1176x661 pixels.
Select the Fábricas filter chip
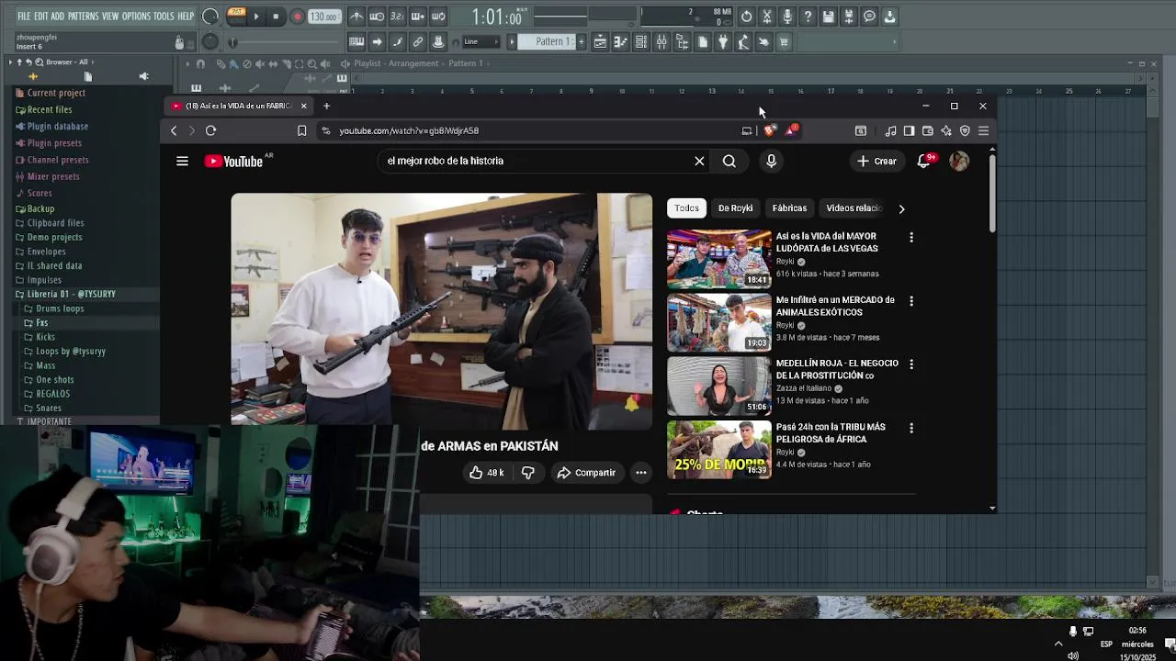[789, 208]
